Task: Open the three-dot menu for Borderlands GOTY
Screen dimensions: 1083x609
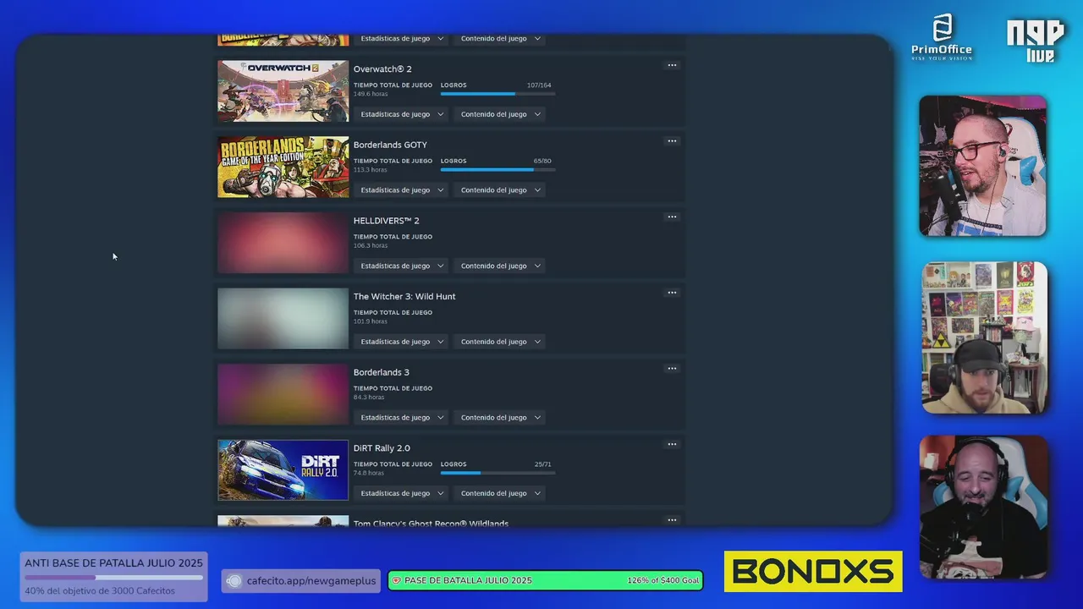Action: coord(672,141)
